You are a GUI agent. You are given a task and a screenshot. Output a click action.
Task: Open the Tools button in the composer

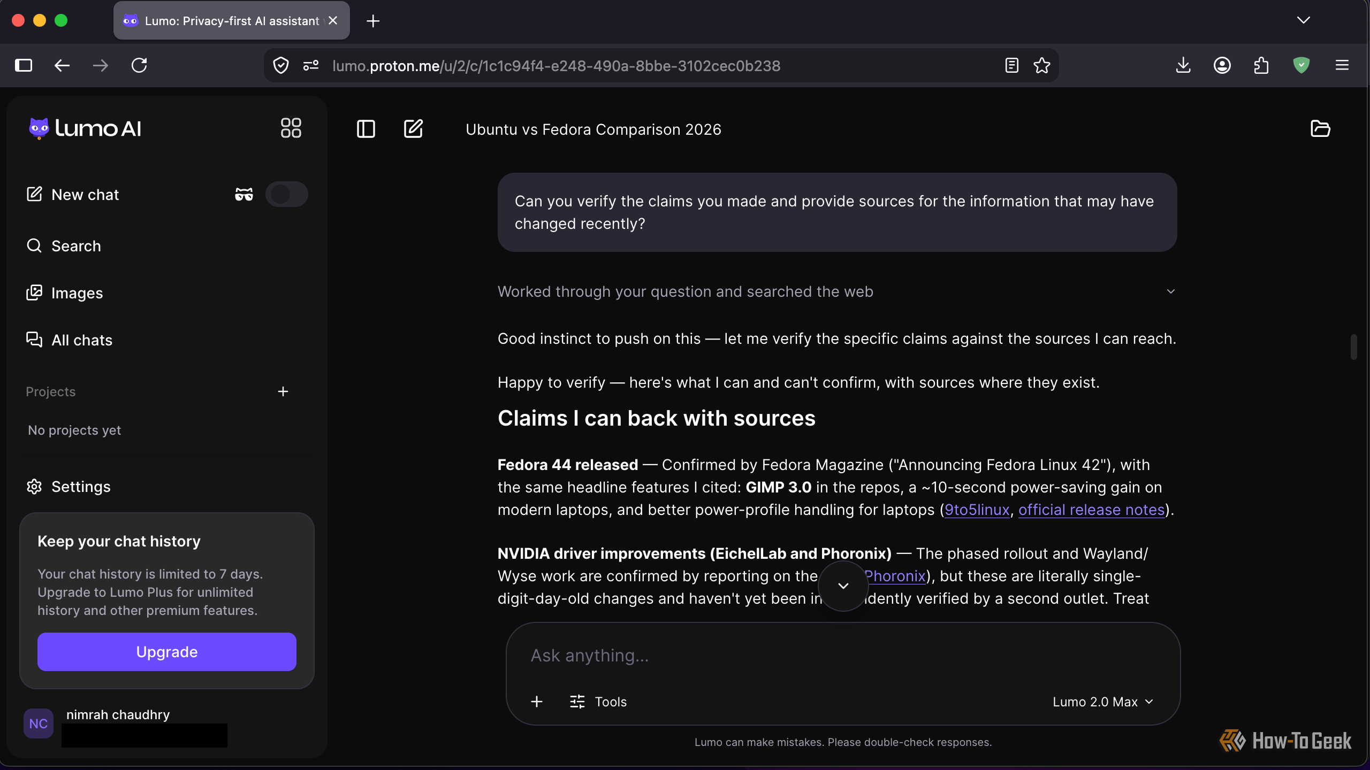598,702
